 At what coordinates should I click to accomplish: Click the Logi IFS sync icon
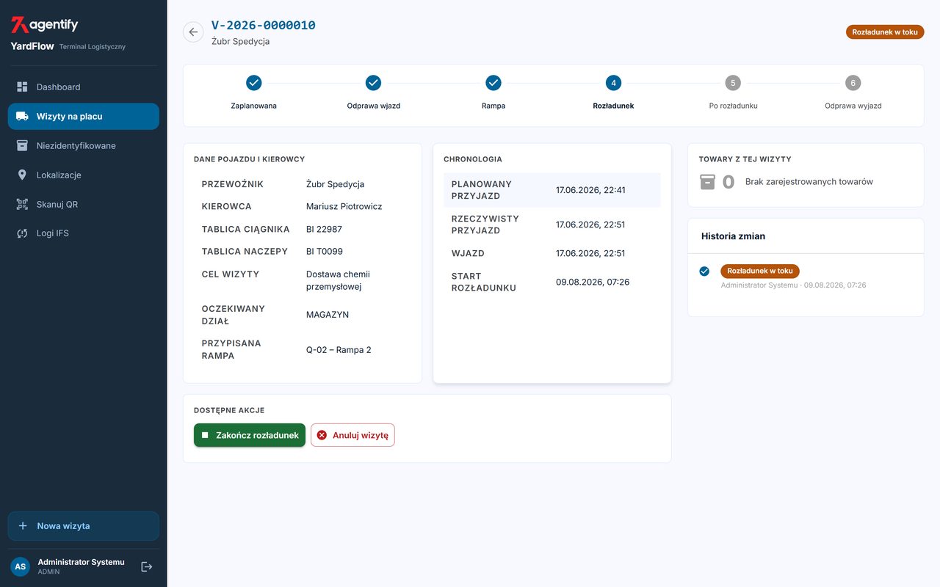click(x=22, y=233)
